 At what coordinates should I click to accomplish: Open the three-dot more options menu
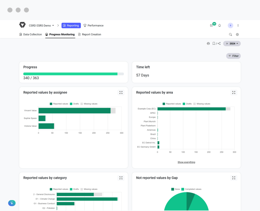tap(238, 25)
